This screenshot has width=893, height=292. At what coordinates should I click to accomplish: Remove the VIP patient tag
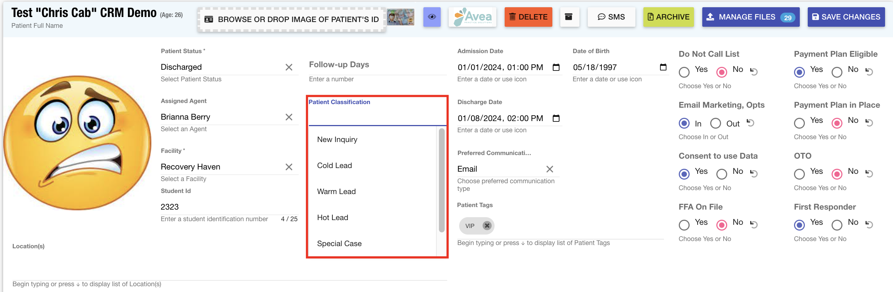point(487,226)
